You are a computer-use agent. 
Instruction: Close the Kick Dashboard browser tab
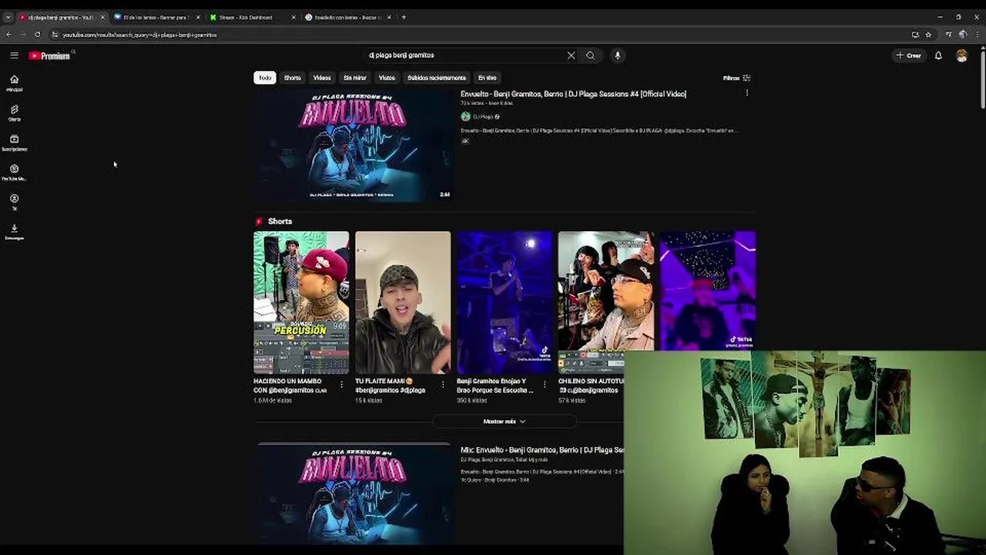pyautogui.click(x=293, y=17)
